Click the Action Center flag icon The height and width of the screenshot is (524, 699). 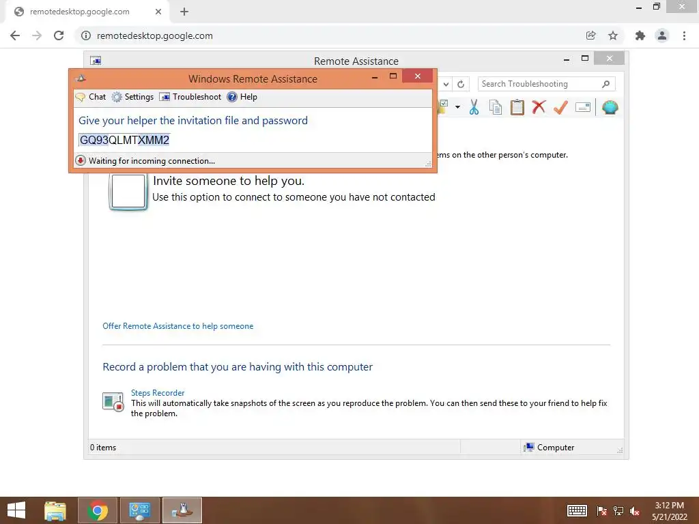(x=601, y=511)
